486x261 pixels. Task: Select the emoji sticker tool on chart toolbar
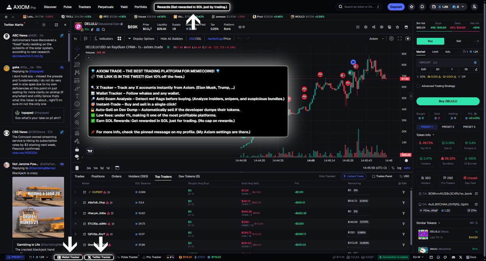pos(77,104)
